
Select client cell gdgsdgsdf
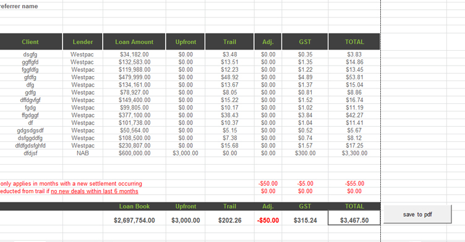(x=30, y=131)
